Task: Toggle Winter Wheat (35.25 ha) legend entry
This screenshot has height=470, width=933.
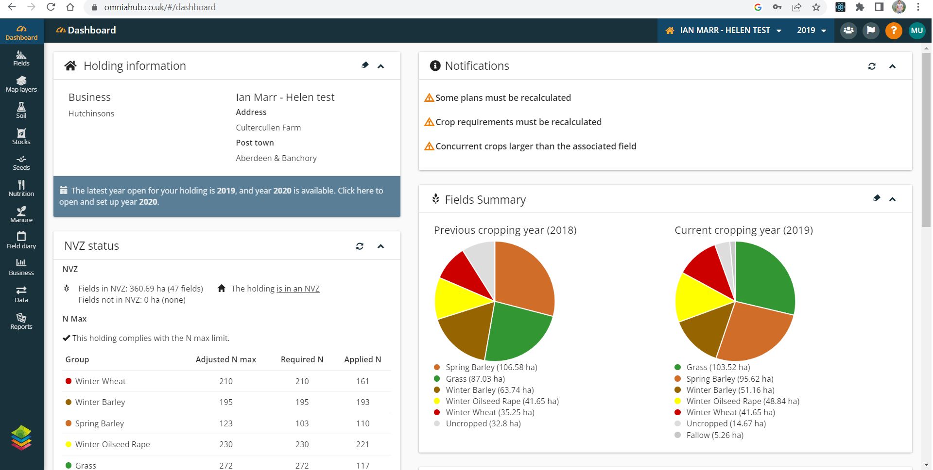Action: 484,412
